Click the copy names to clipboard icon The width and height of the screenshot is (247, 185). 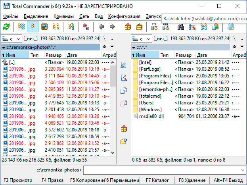pos(215,27)
